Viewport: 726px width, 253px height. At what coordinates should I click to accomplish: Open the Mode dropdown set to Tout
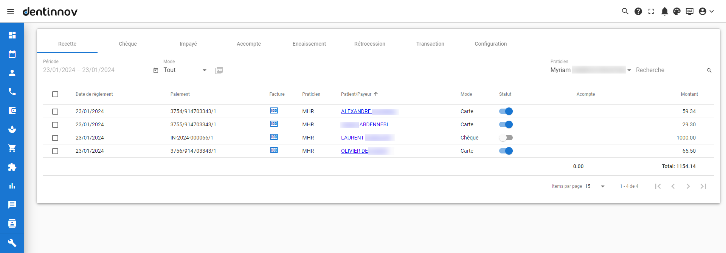point(185,70)
